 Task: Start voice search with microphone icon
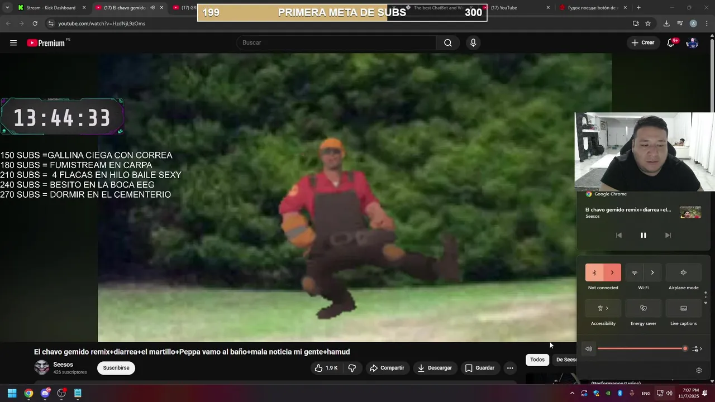(473, 43)
